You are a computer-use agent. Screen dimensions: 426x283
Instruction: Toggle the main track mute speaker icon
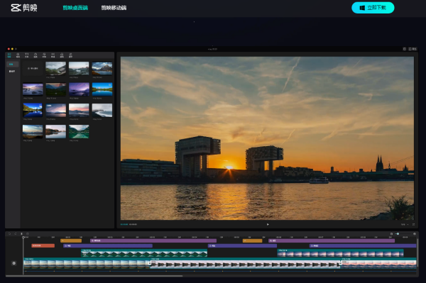[14, 263]
